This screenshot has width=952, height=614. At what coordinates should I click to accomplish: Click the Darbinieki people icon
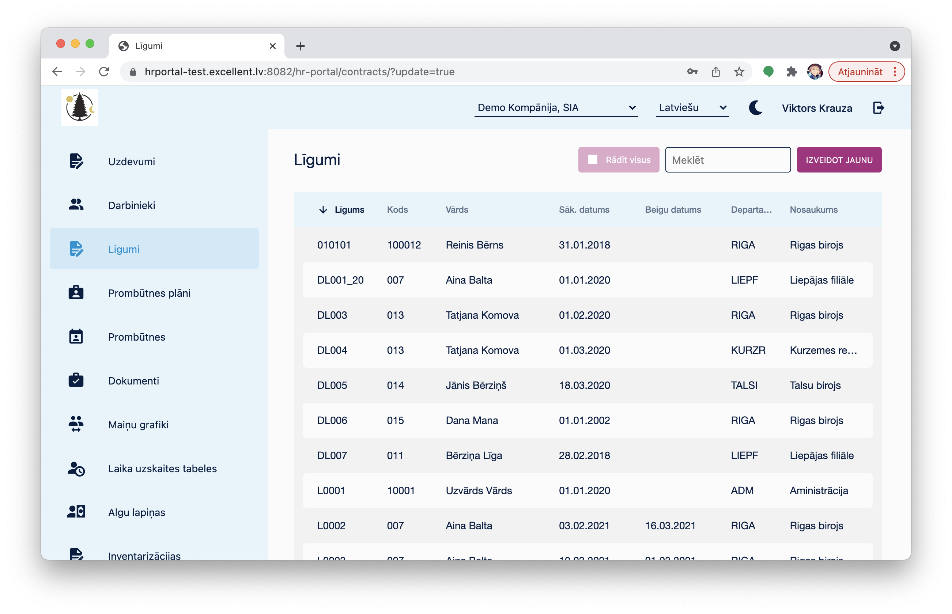(76, 205)
